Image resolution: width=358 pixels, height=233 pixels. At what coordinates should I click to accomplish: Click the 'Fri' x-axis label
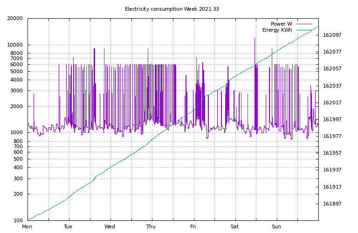pyautogui.click(x=193, y=227)
